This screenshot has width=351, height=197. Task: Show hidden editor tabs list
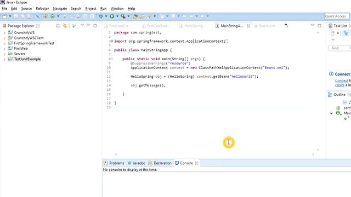pyautogui.click(x=286, y=26)
